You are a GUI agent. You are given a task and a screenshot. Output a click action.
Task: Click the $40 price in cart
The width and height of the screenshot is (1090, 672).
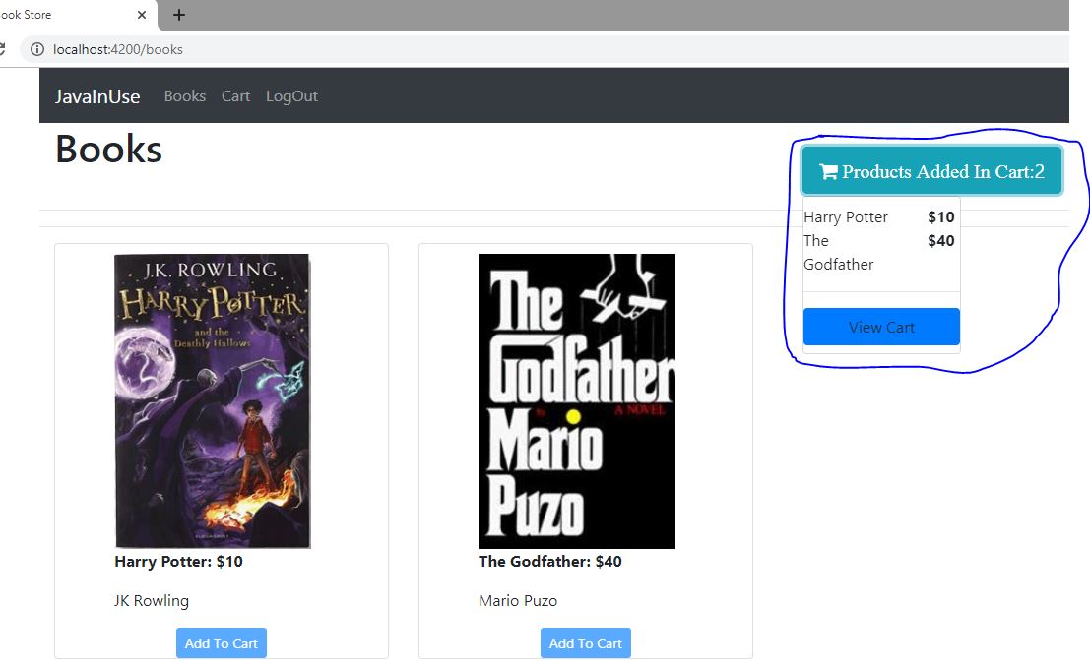pos(941,240)
